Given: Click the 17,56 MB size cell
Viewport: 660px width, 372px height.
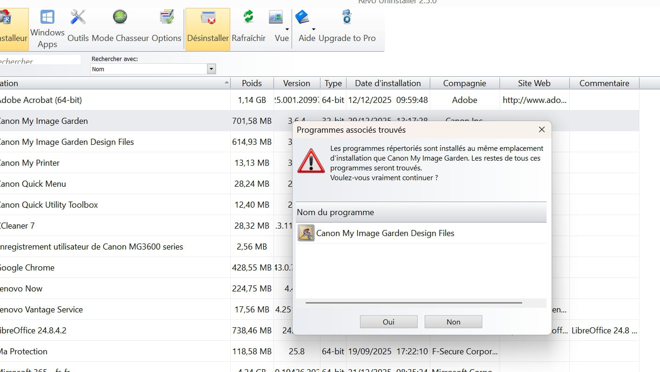Looking at the screenshot, I should [x=252, y=310].
